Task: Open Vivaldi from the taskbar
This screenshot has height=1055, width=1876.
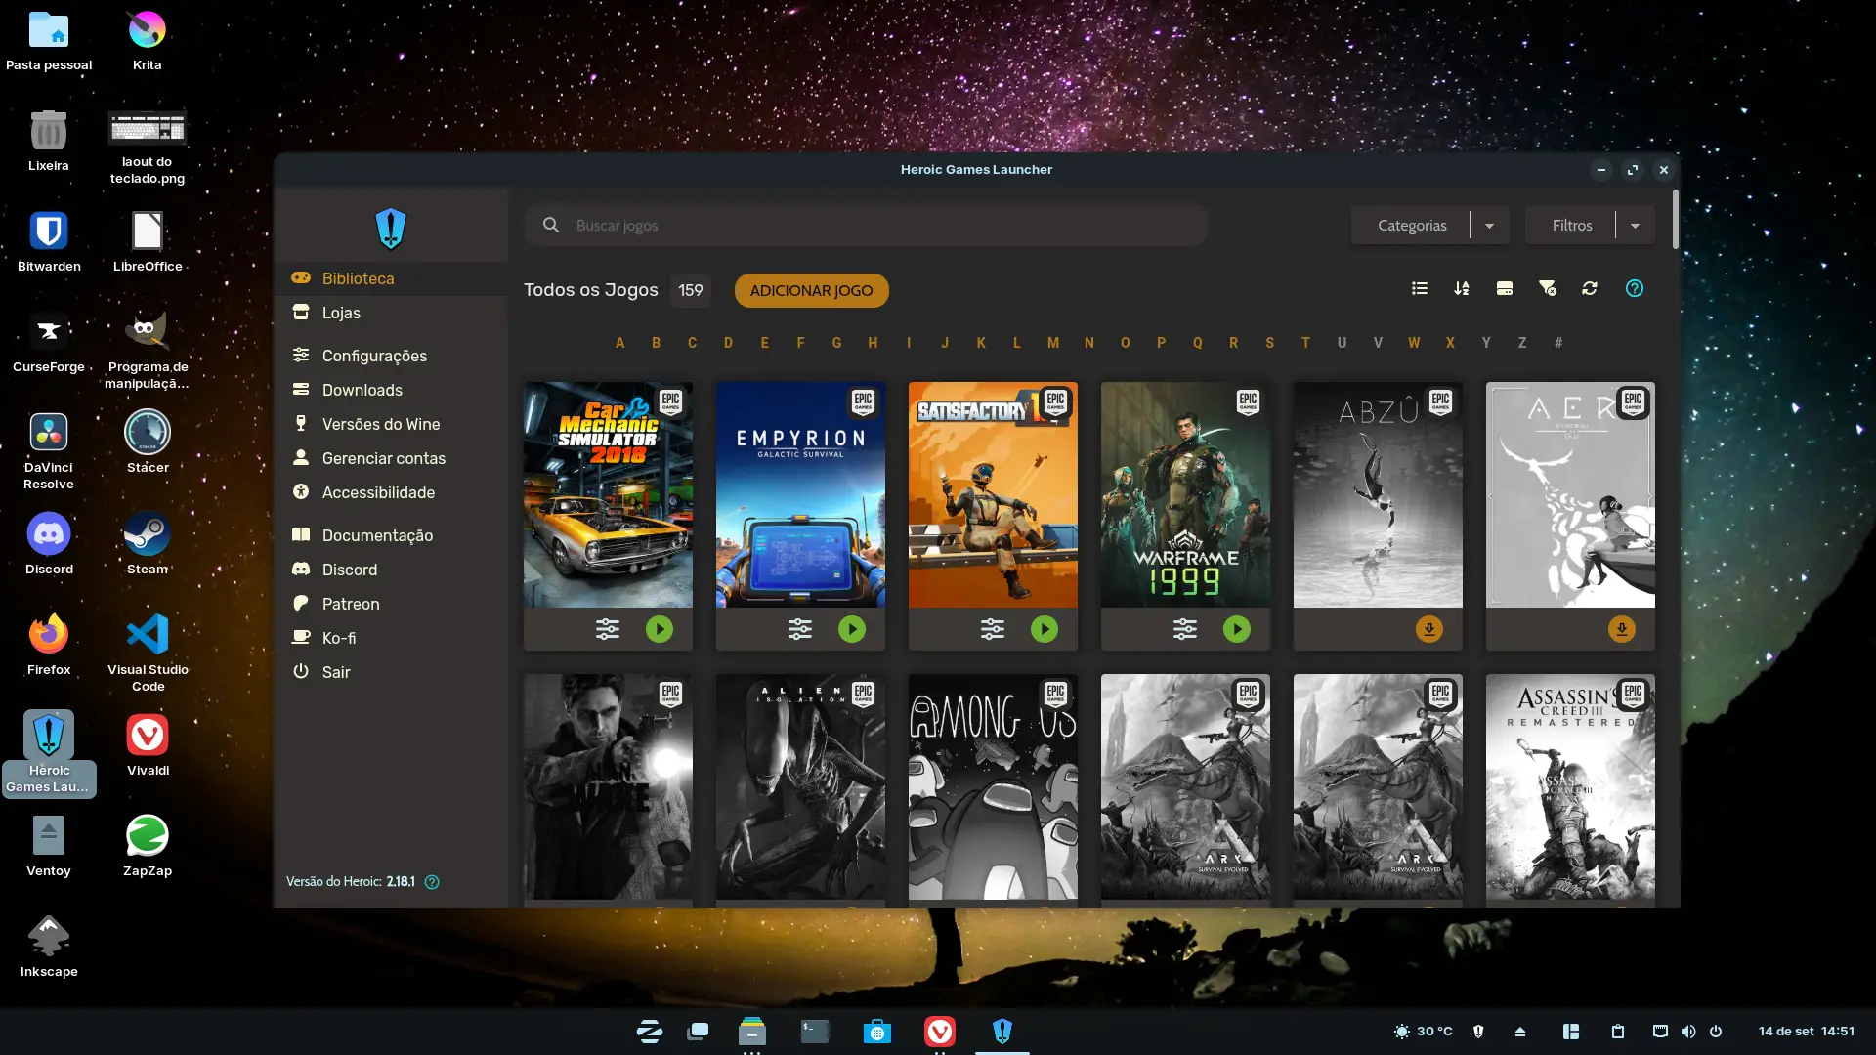Action: point(940,1032)
